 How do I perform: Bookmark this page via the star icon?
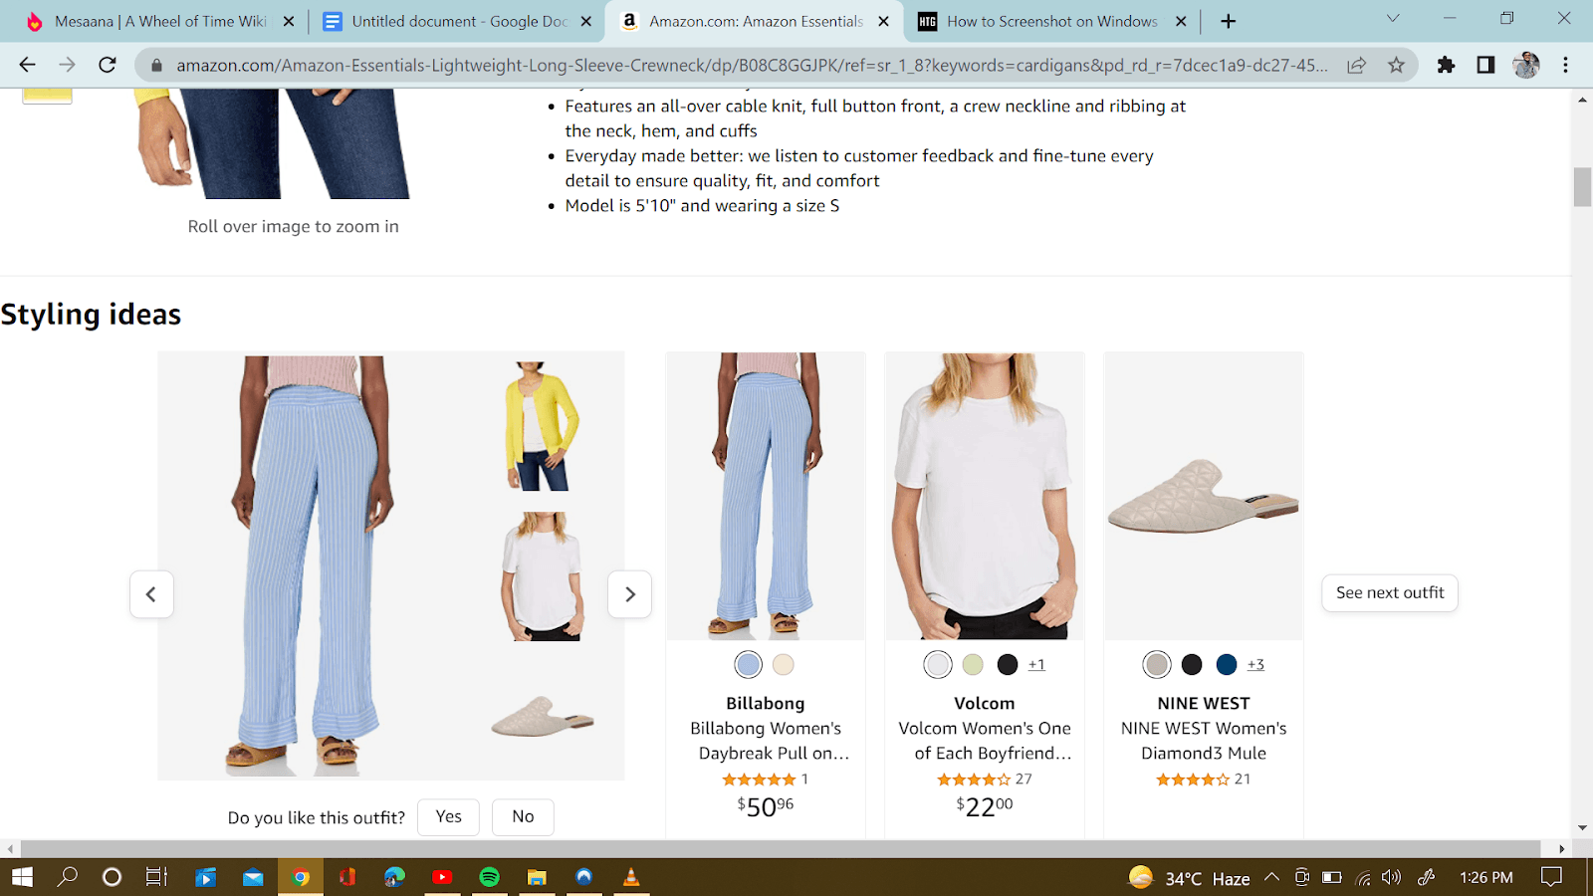pos(1397,65)
